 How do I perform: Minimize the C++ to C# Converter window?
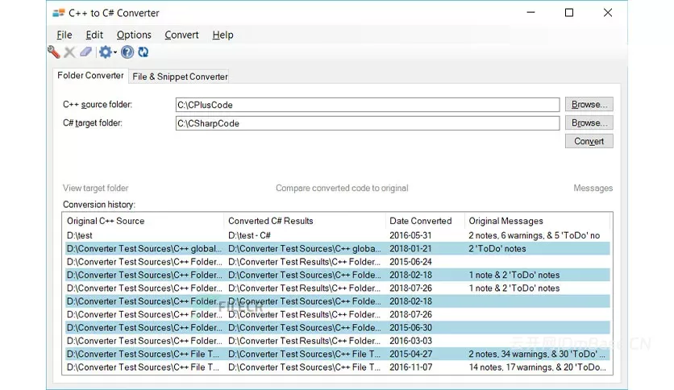click(x=530, y=12)
